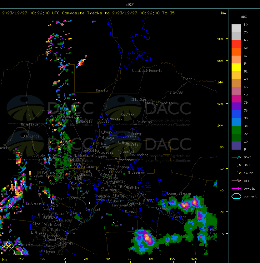The width and height of the screenshot is (260, 263).
Task: Click the yellow eburn arrow legend icon
Action: 236,173
